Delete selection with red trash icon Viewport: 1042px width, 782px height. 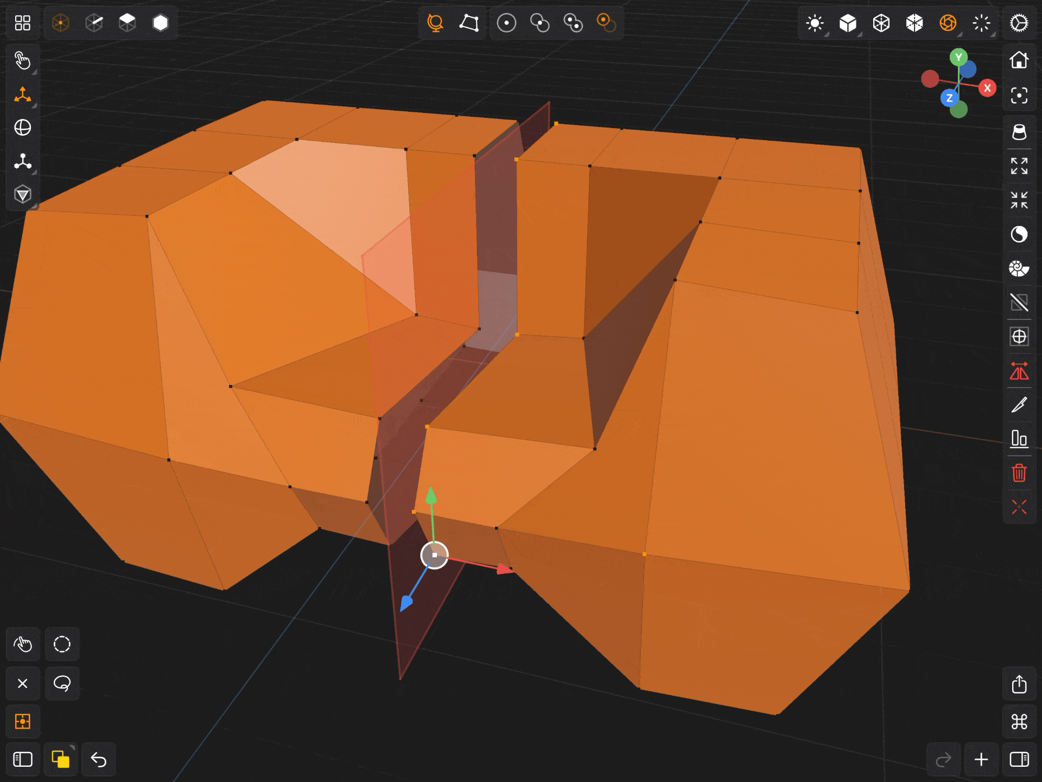tap(1019, 473)
